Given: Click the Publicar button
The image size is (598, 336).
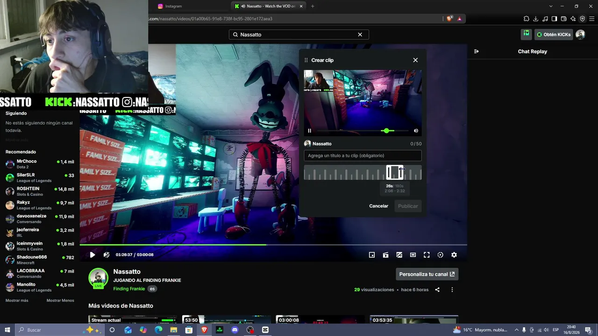Looking at the screenshot, I should 408,206.
